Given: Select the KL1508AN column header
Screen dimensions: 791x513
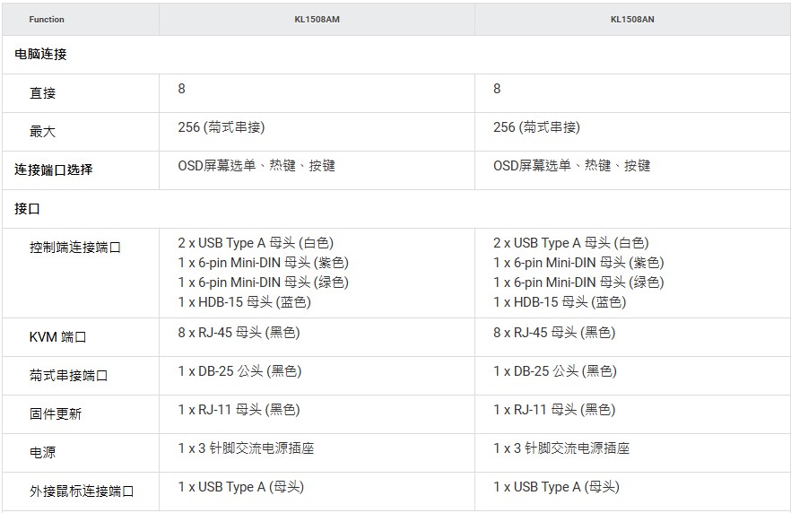Looking at the screenshot, I should click(632, 20).
